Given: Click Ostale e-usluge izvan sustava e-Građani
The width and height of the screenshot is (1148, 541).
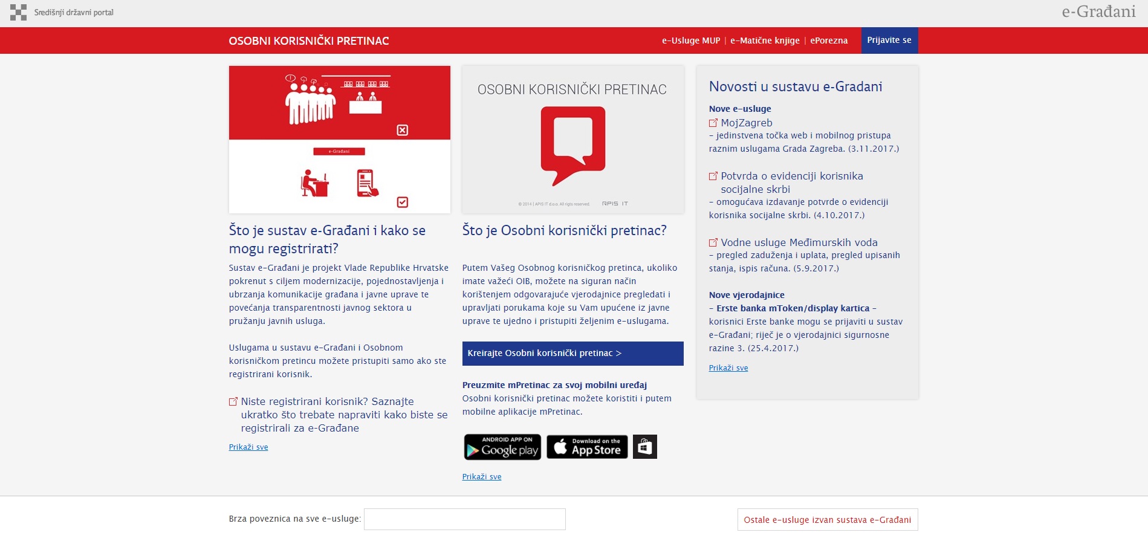Looking at the screenshot, I should tap(828, 520).
